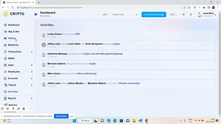Screen dimensions: 221x124
Task: Open the Jassa Rich profile dropdown
Action: point(207,14)
